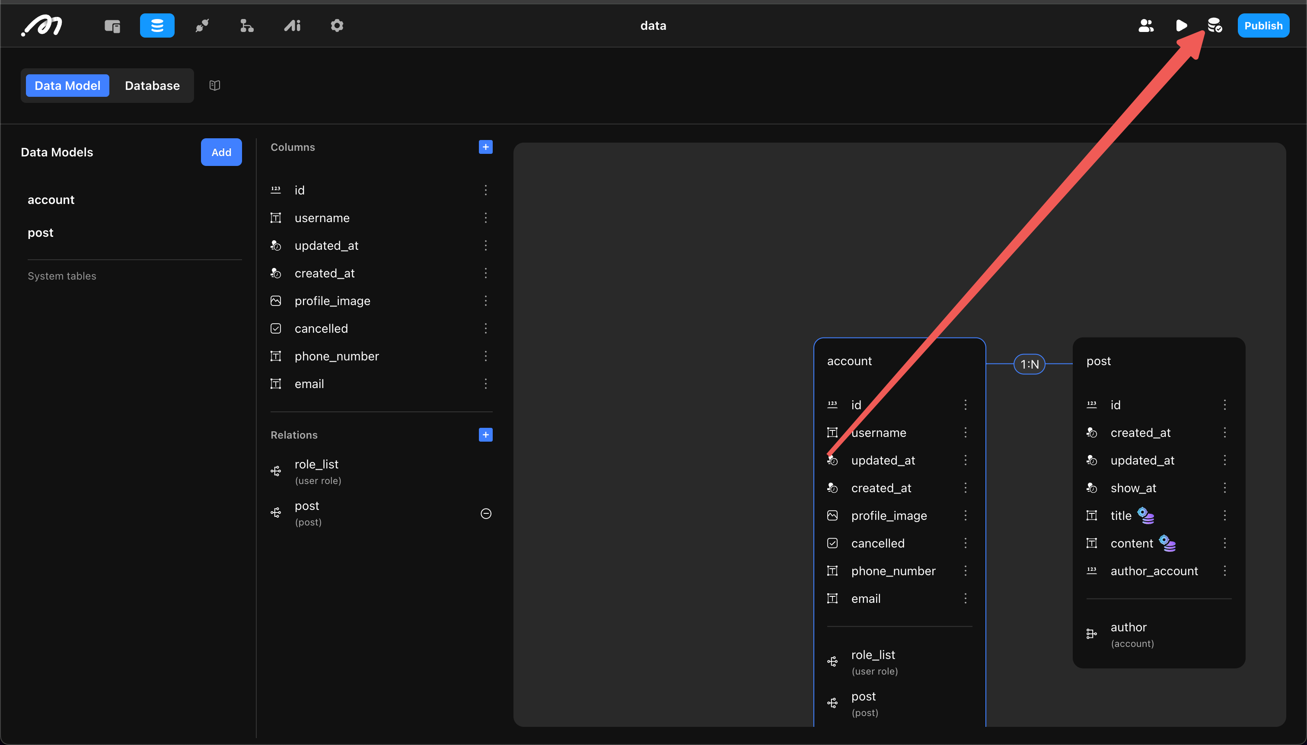The image size is (1307, 745).
Task: Open options menu for cancelled column
Action: click(x=486, y=328)
